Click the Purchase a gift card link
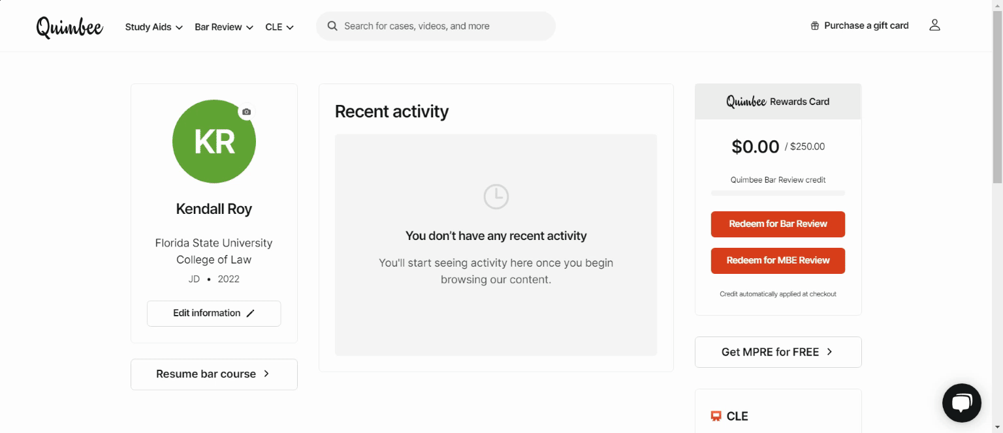 click(x=866, y=25)
